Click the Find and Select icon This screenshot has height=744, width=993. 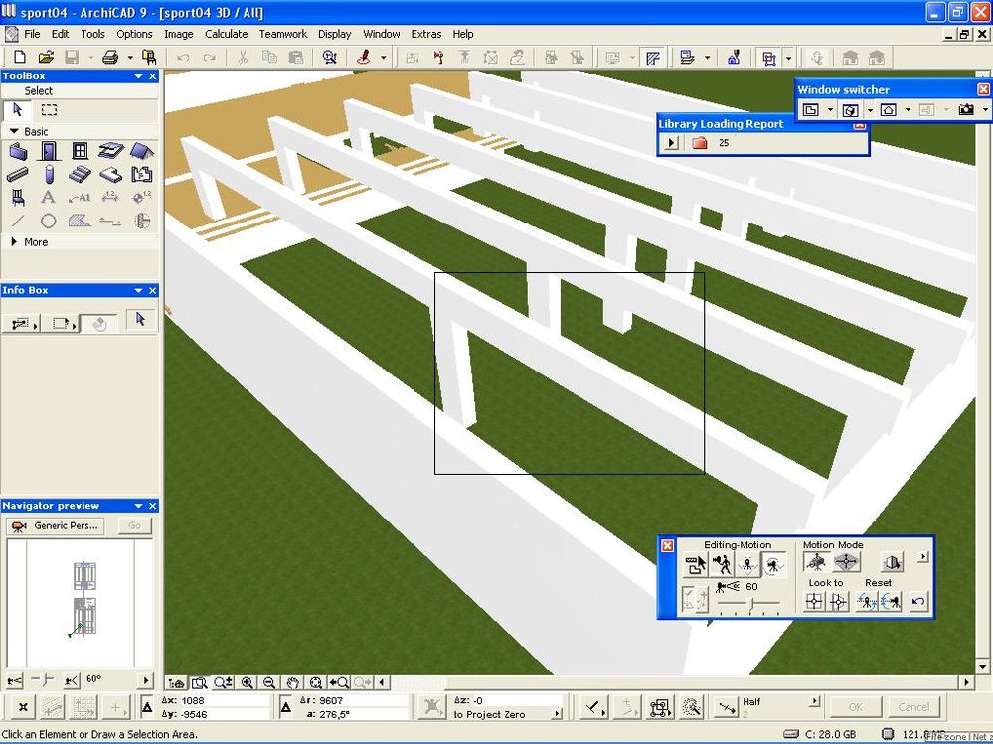coord(329,58)
